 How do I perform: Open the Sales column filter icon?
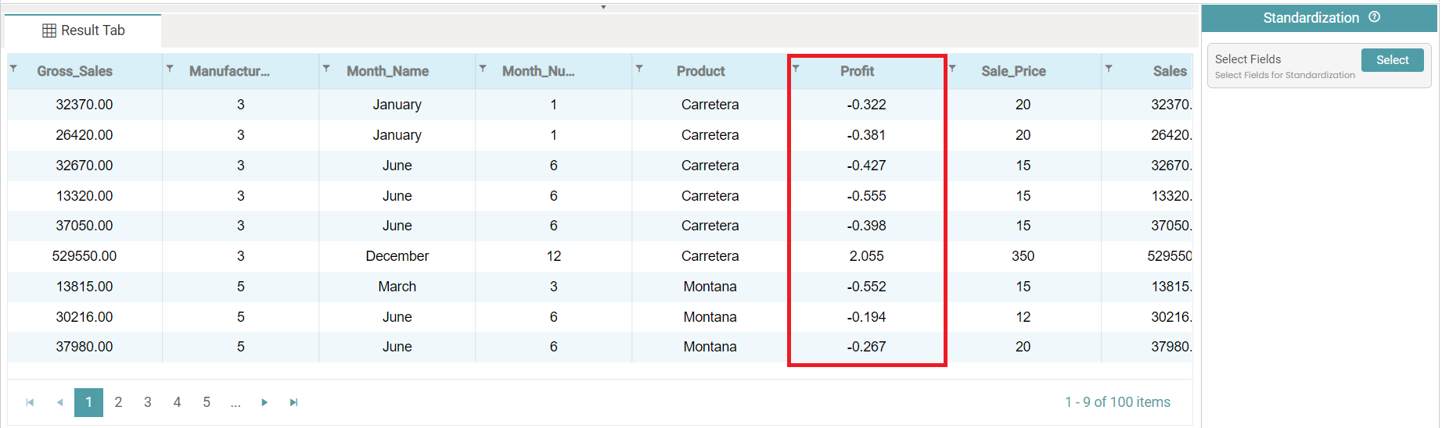(x=1109, y=69)
